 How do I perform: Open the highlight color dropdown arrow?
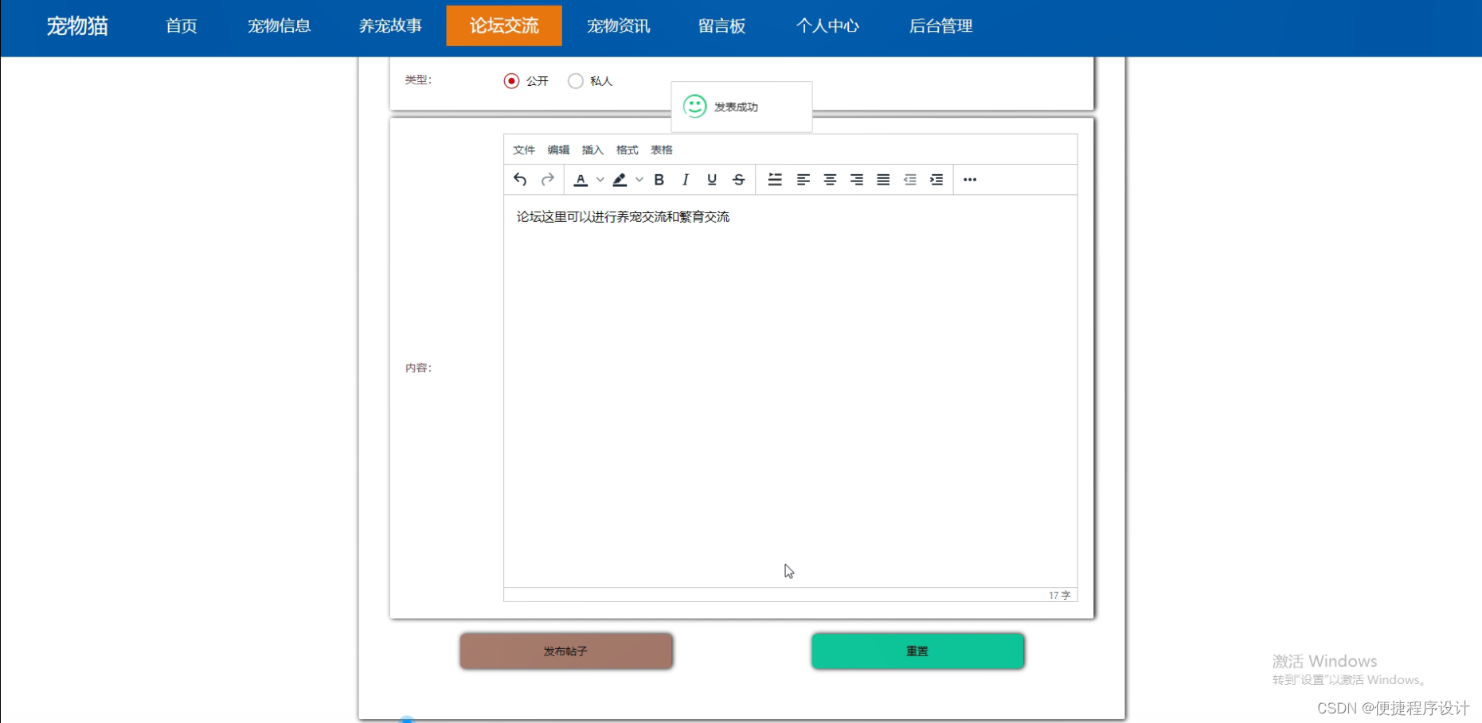[x=639, y=179]
